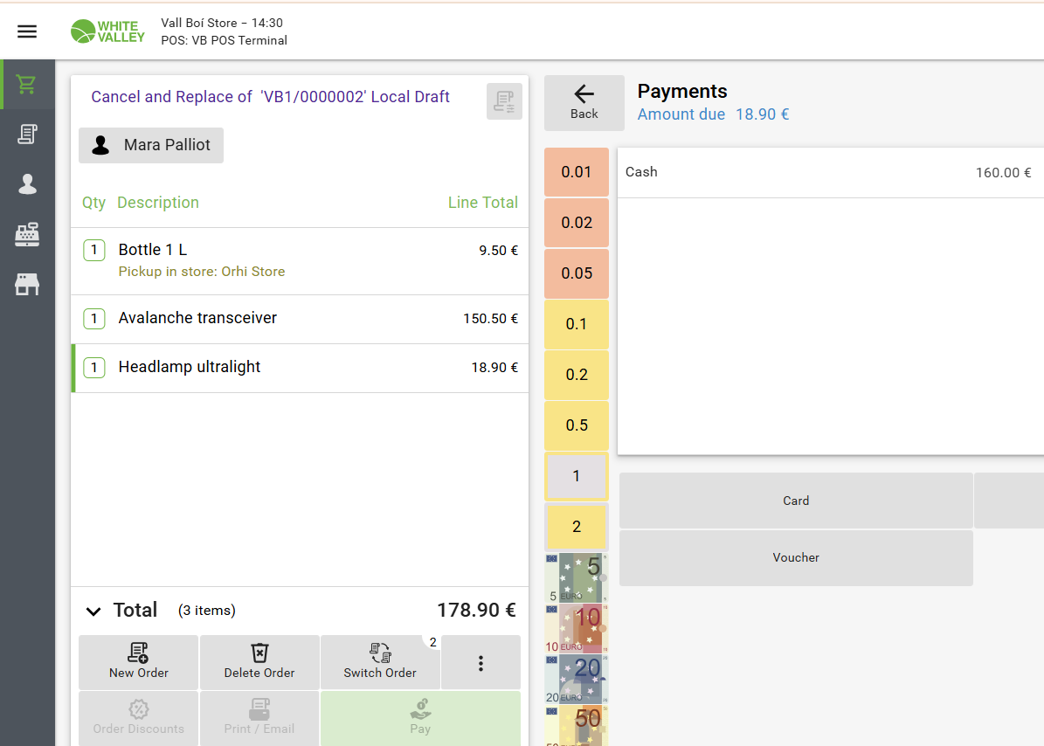Click quantity box of Avalanche transceiver
Screen dimensions: 1044x746
[x=93, y=319]
